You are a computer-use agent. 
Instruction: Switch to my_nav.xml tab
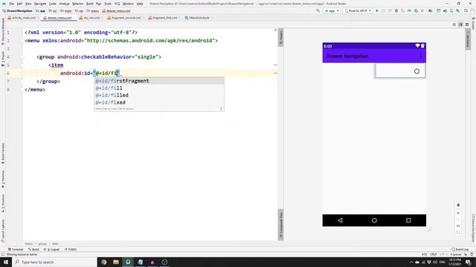[89, 18]
